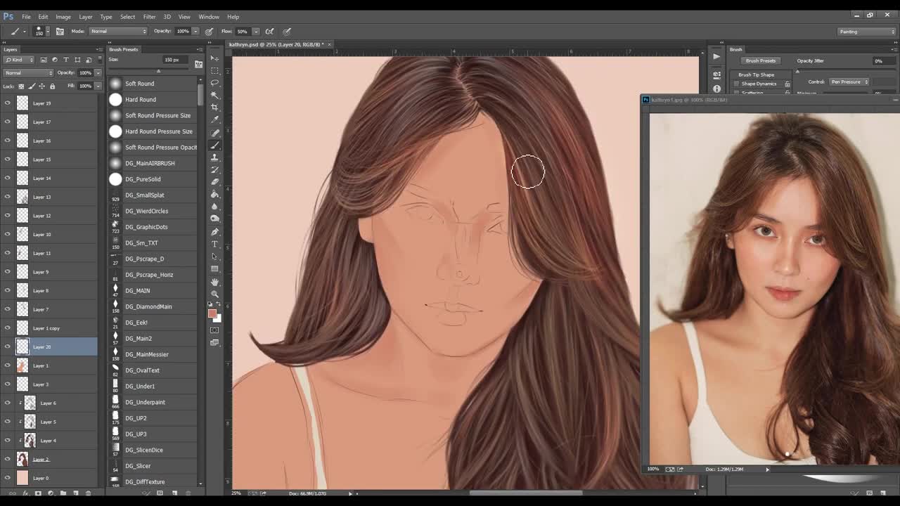
Task: Toggle visibility of Layer 20
Action: [x=8, y=346]
